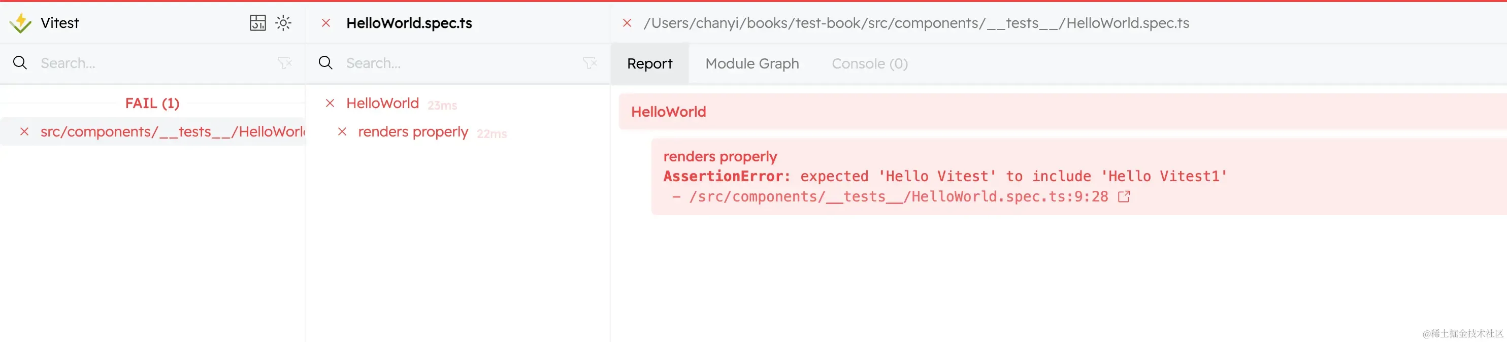Click the X icon beside the full file path
The width and height of the screenshot is (1507, 342).
tap(627, 23)
